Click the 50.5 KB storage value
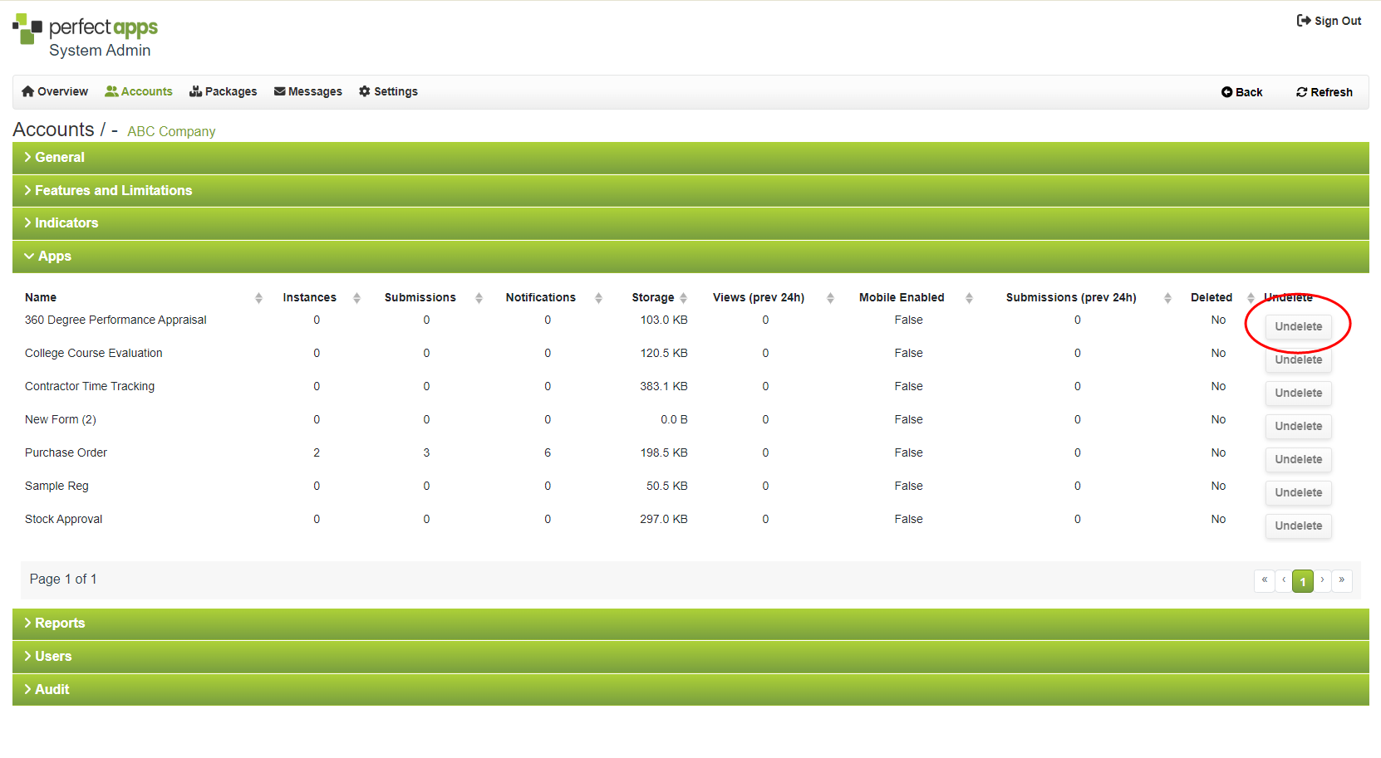 click(x=667, y=487)
